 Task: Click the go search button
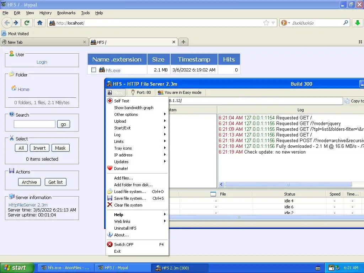[63, 124]
